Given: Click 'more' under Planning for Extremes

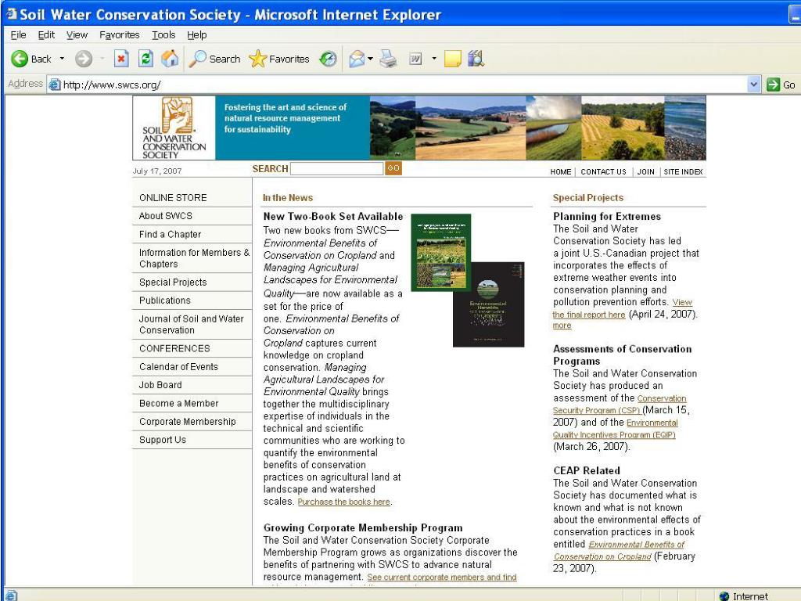Looking at the screenshot, I should pyautogui.click(x=562, y=326).
